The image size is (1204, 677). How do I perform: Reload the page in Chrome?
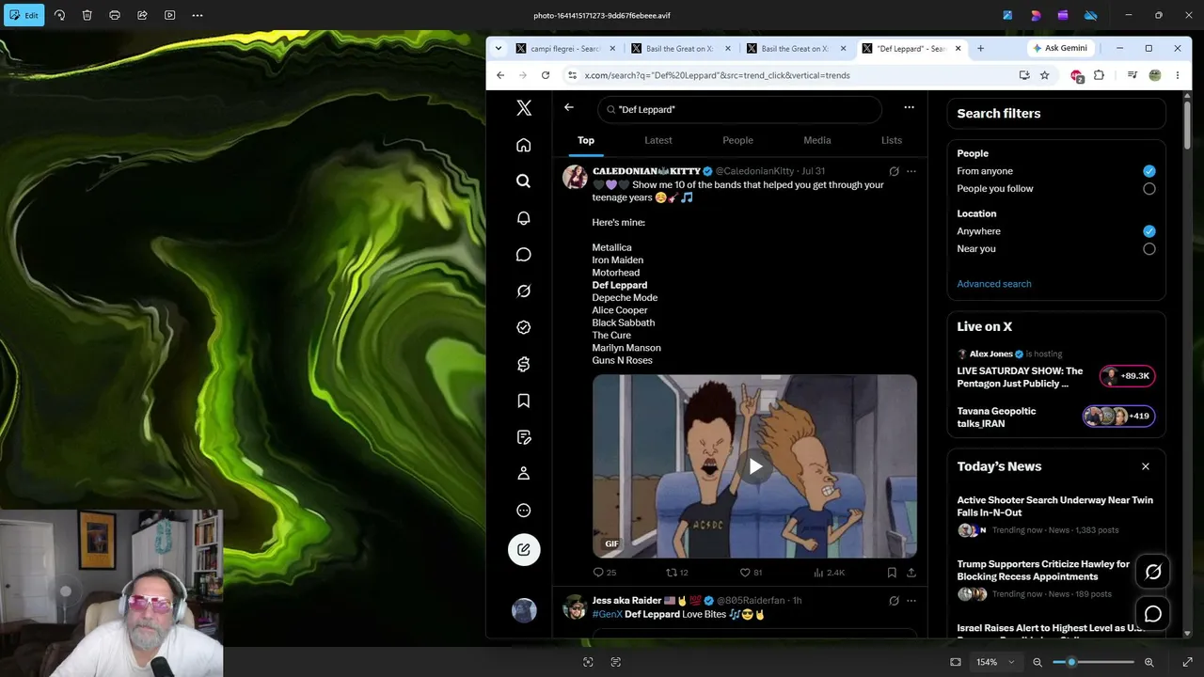tap(546, 75)
